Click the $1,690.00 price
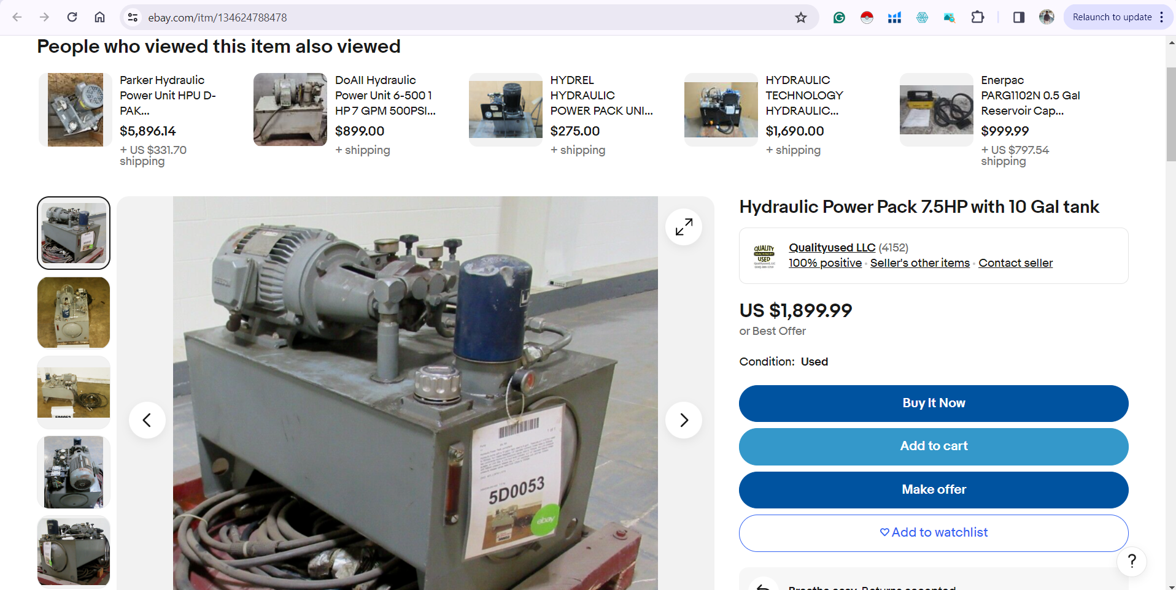The image size is (1176, 590). coord(795,131)
